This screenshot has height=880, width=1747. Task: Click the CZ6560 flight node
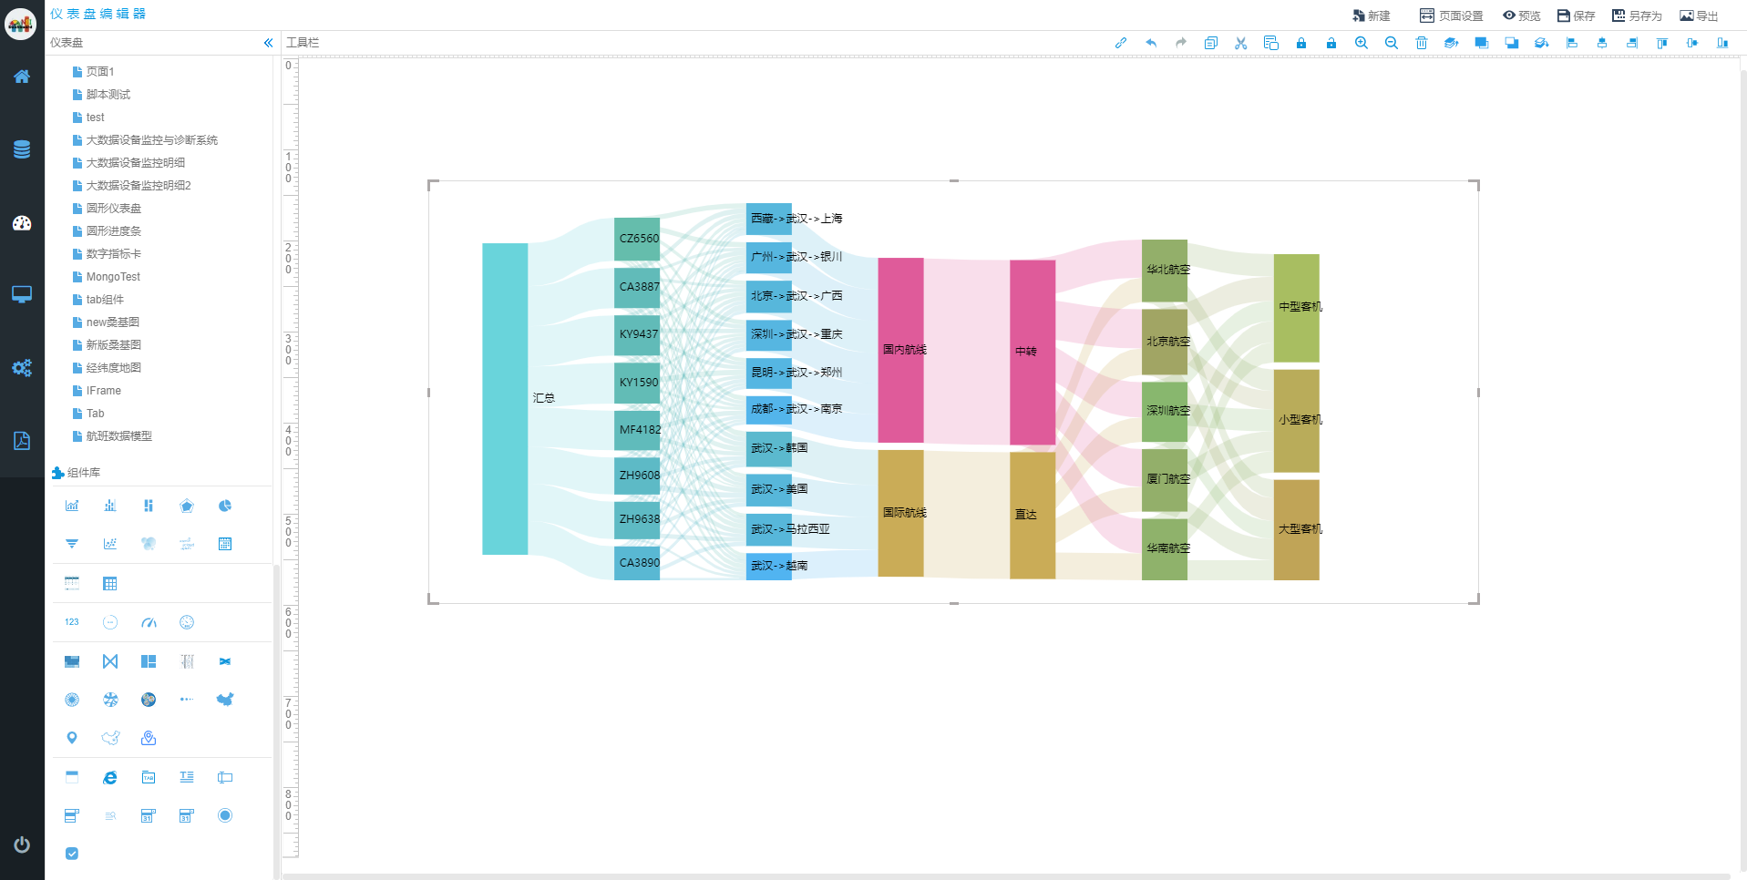(x=637, y=239)
